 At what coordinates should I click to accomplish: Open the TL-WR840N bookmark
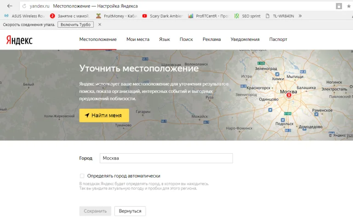[280, 16]
